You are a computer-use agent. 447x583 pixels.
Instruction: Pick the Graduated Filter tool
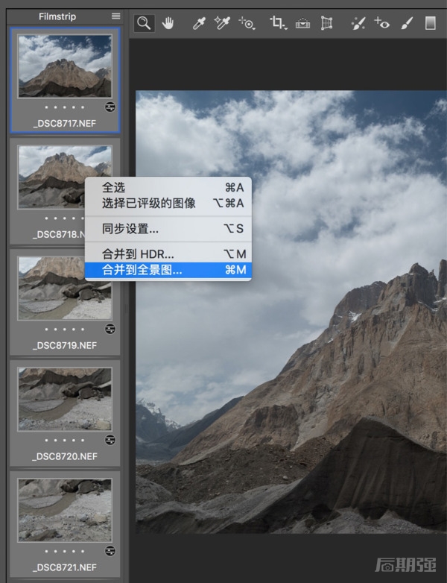(430, 23)
